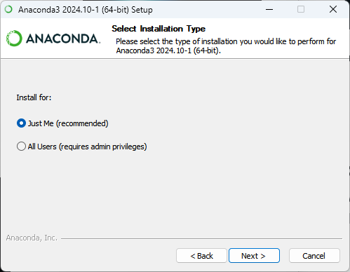Minimize the Anaconda3 Setup window
Viewport: 350px width, 272px height.
click(269, 9)
